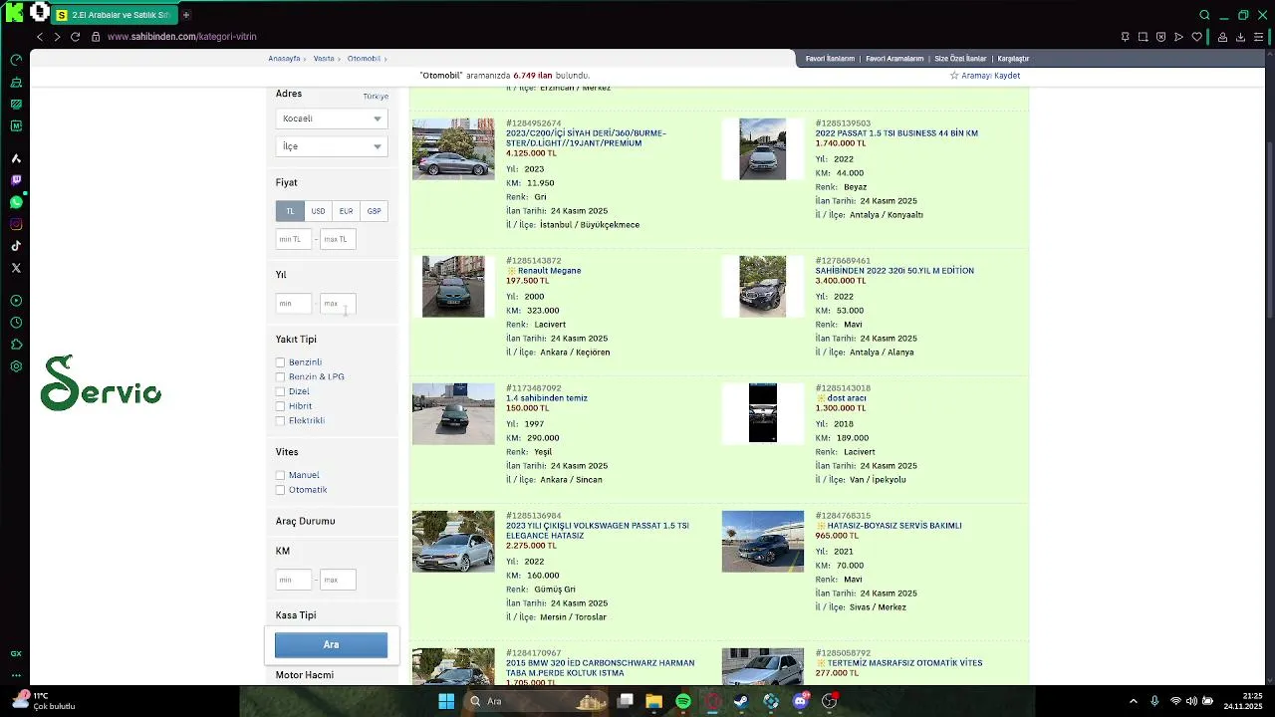Select the USD currency tab
Image resolution: width=1275 pixels, height=717 pixels.
318,211
